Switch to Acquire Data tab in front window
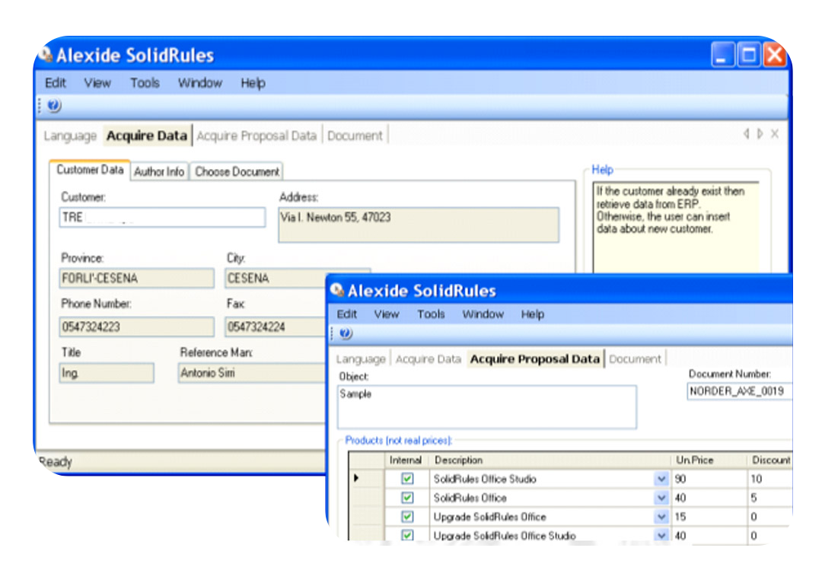Screen dimensions: 822x583 click(x=429, y=359)
